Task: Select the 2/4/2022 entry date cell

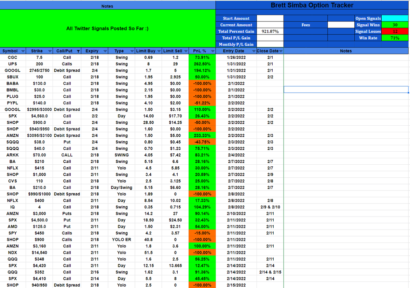Action: (236, 155)
